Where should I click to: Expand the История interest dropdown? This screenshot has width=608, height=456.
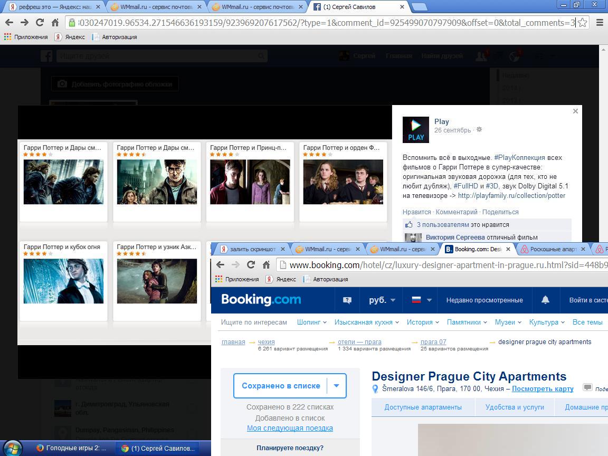423,322
